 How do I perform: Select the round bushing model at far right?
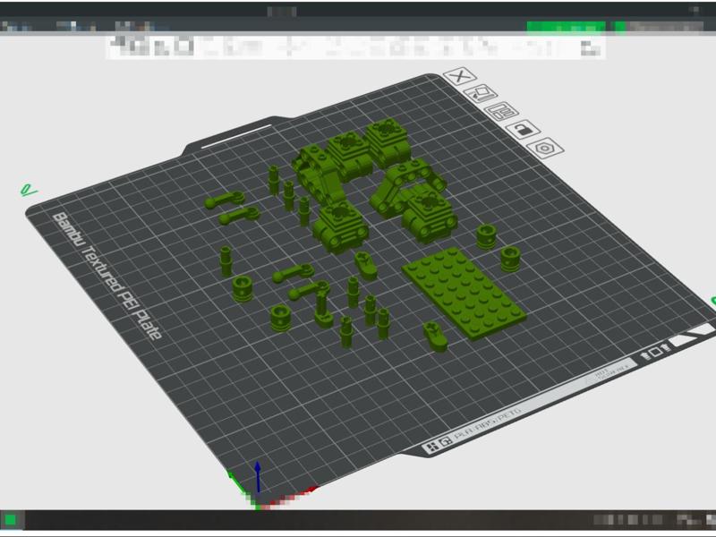coord(510,259)
